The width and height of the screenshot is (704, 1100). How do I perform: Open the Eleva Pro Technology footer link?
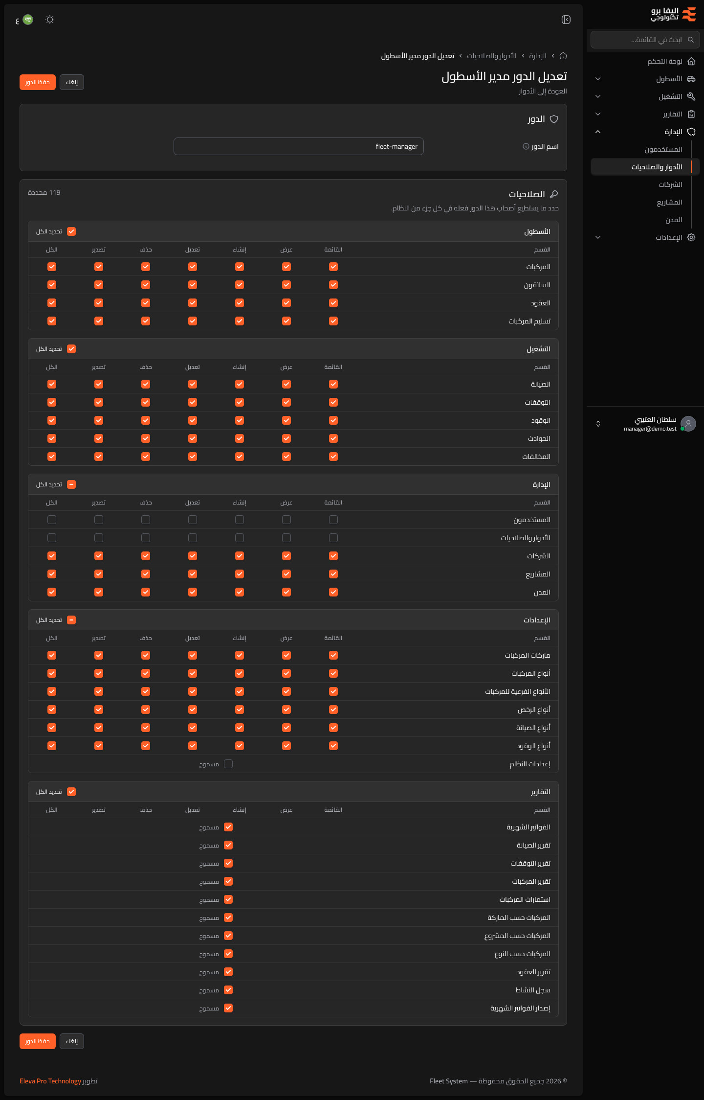(x=50, y=1081)
